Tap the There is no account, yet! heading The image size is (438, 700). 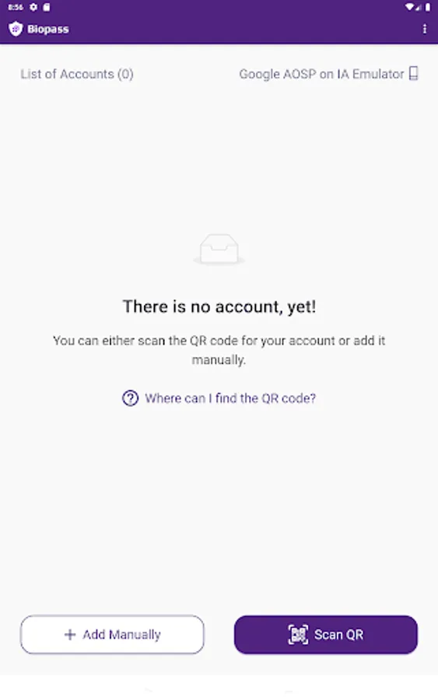pos(219,306)
